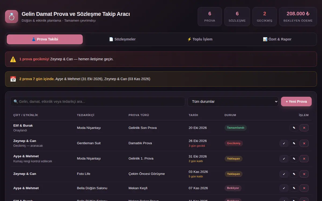Open the Toplu İşlem tab
Viewport: 322px width, 201px height.
click(x=200, y=39)
